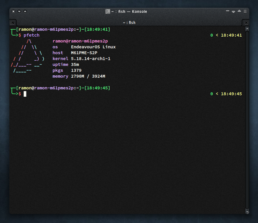Click the yellow right-side "18:49:45" time

pyautogui.click(x=231, y=94)
